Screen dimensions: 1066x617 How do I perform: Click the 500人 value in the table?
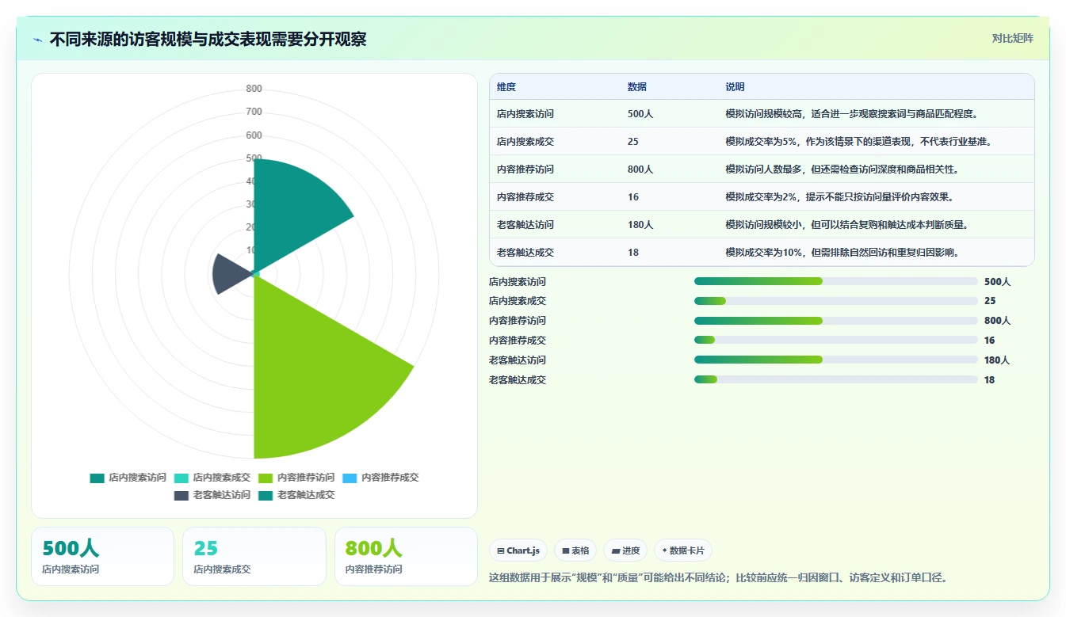pos(640,113)
